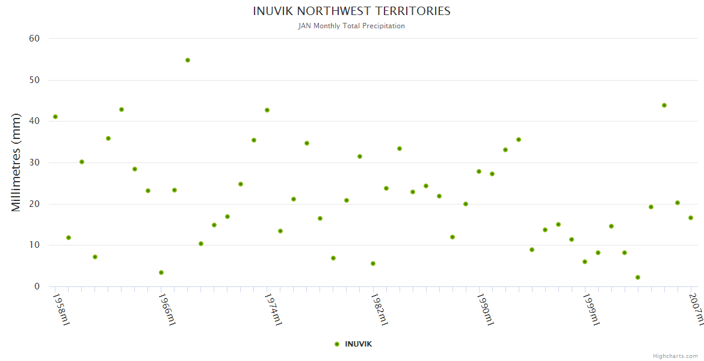Click the JAN Monthly Total Precipitation subtitle
The height and width of the screenshot is (361, 704).
click(351, 26)
